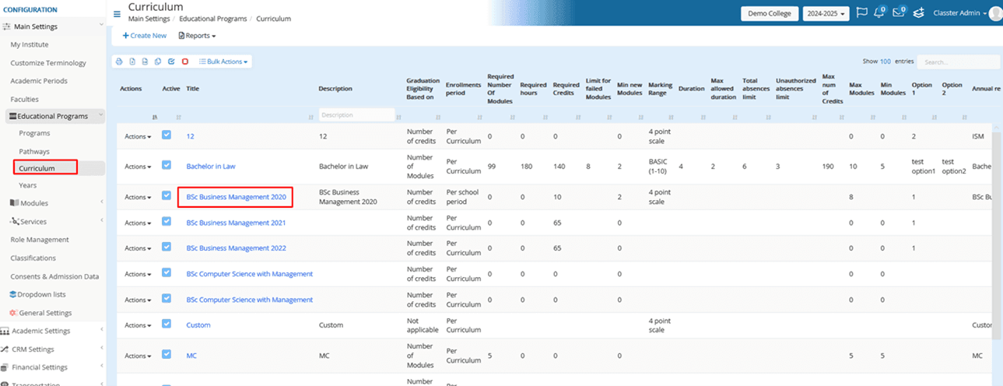Image resolution: width=1003 pixels, height=386 pixels.
Task: Toggle Active checkbox for BSc Business Management 2020
Action: (167, 196)
